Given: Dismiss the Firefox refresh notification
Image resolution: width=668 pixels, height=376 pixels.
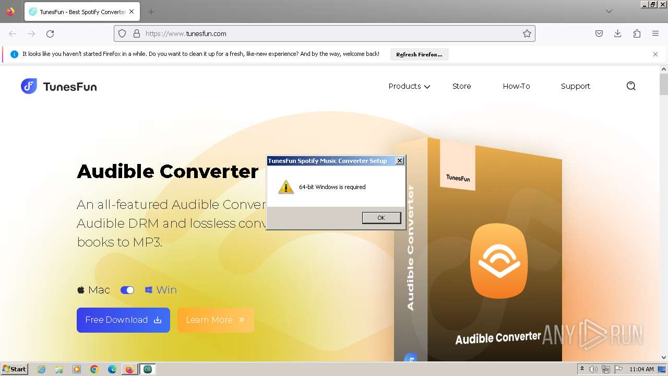Looking at the screenshot, I should (x=655, y=54).
